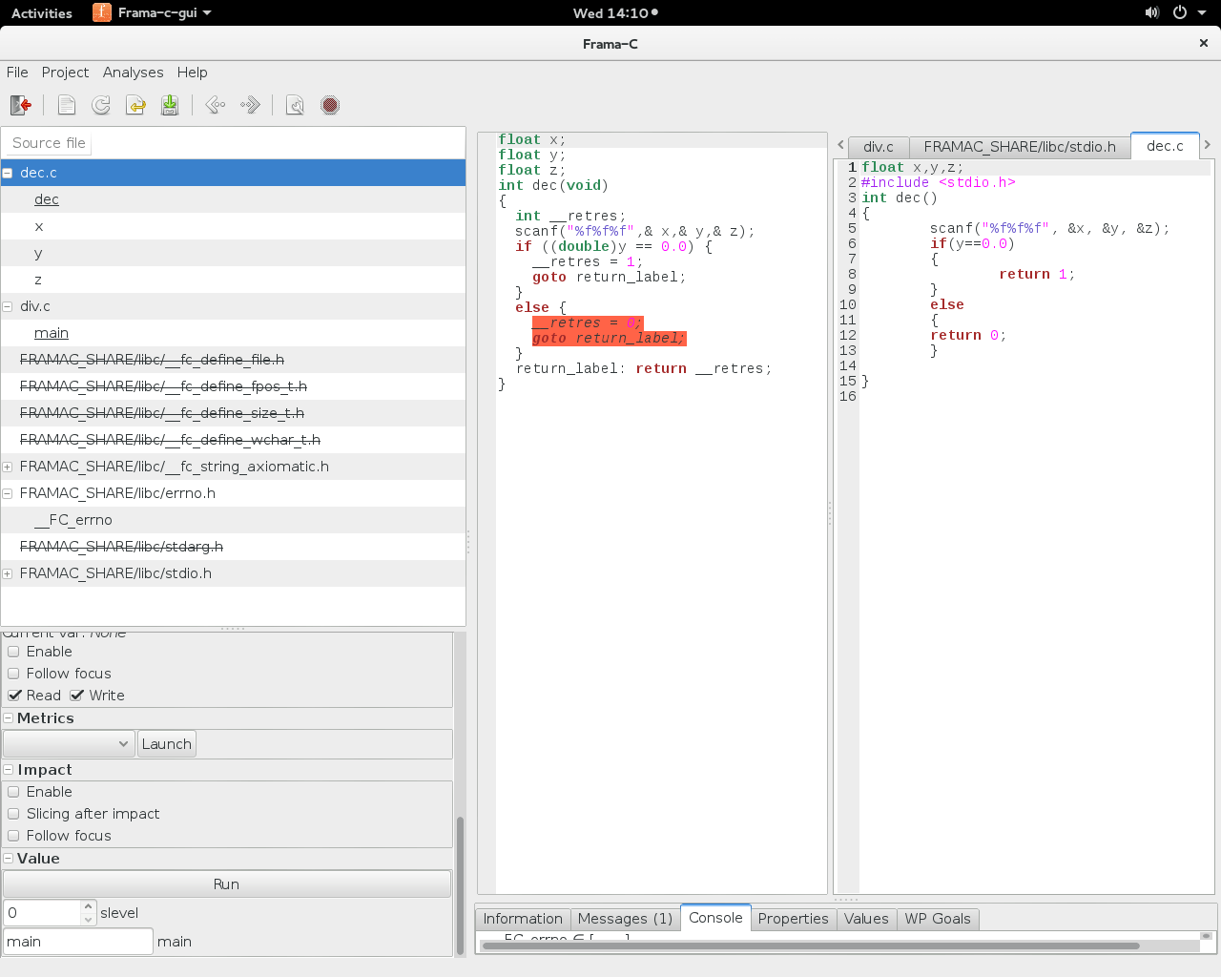Open the clock Wed 14:10 menu
Viewport: 1221px width, 977px height.
point(615,13)
